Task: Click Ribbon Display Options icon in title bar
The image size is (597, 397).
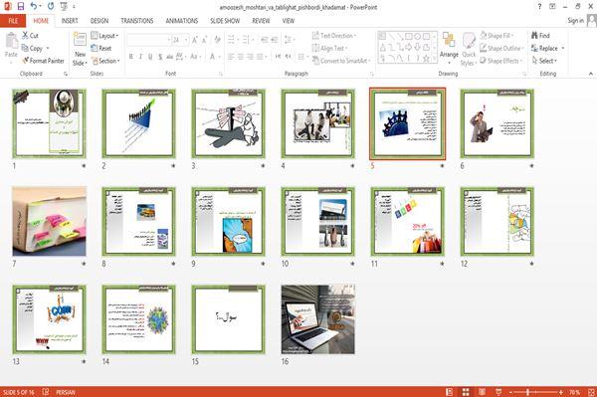Action: (552, 7)
